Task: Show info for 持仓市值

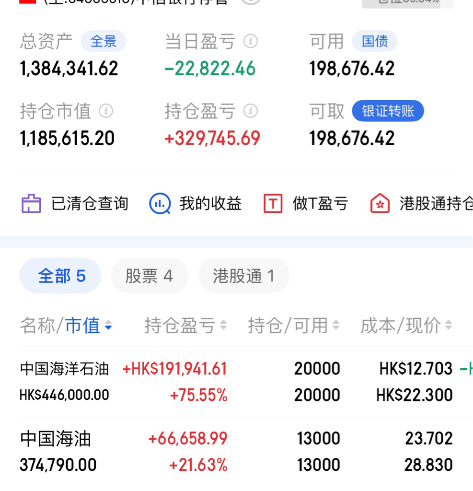Action: pos(106,111)
